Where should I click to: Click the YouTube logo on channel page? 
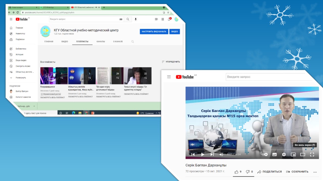pos(22,19)
